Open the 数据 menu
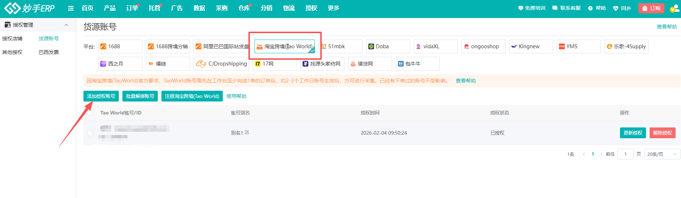This screenshot has height=198, width=681. click(x=199, y=8)
